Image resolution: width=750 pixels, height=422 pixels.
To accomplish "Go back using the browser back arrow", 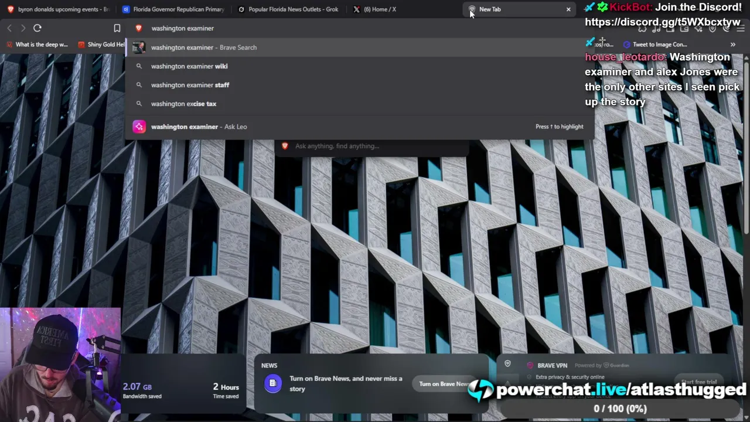I will pyautogui.click(x=9, y=28).
